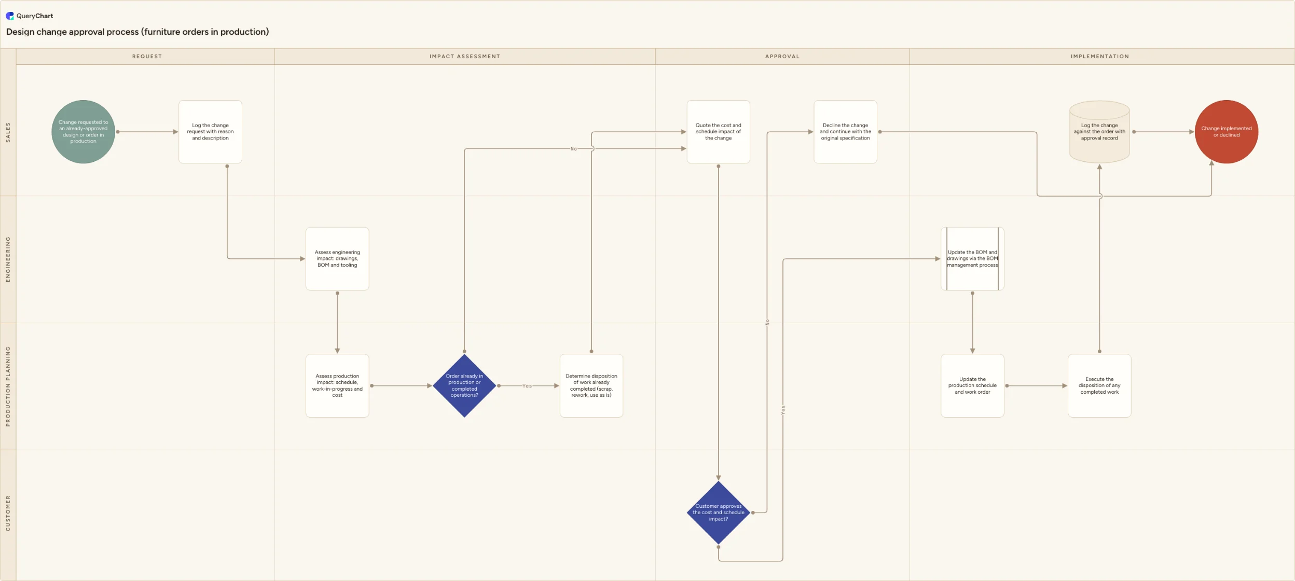Click the vertical 'No' label on decline connector
The height and width of the screenshot is (581, 1295).
pos(767,322)
